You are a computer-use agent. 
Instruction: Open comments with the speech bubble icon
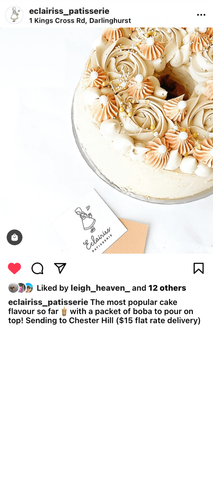pyautogui.click(x=37, y=269)
